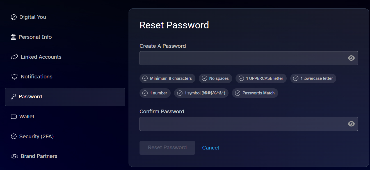Click the Security (2FA) shield icon
This screenshot has width=370, height=170.
point(14,136)
